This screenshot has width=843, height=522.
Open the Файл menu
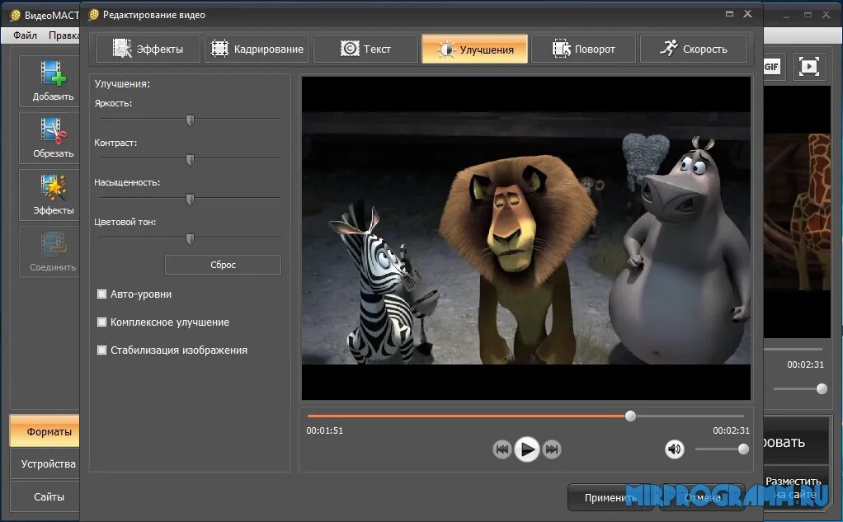[26, 35]
